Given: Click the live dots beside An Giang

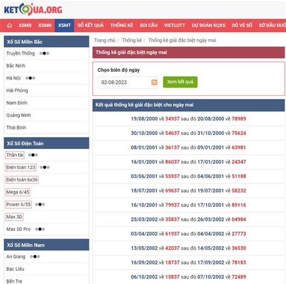Looking at the screenshot, I should [x=35, y=256].
